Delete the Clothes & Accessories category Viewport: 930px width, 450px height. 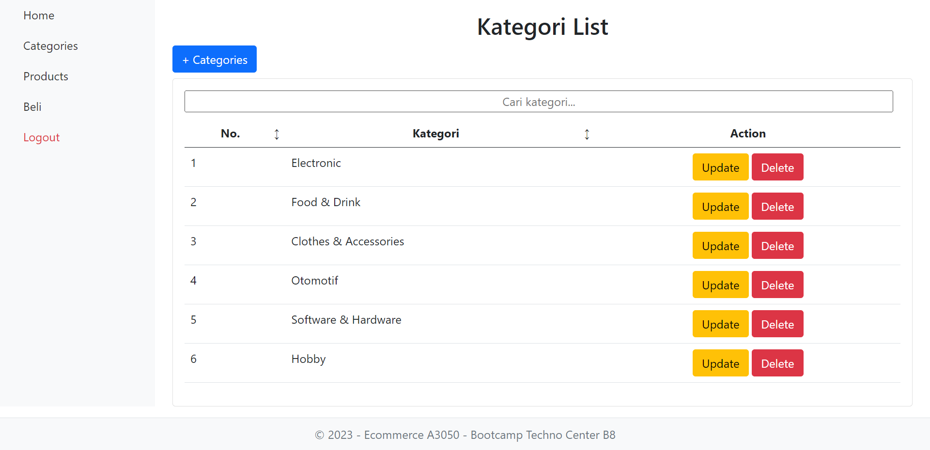tap(777, 246)
